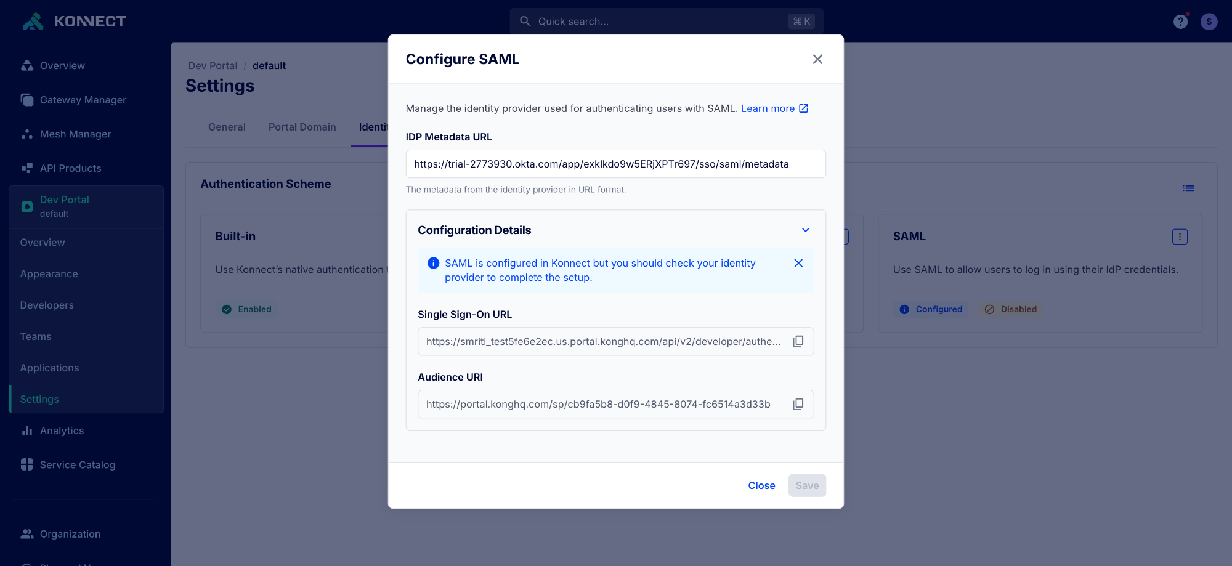Click the Konnect logo

tap(74, 22)
